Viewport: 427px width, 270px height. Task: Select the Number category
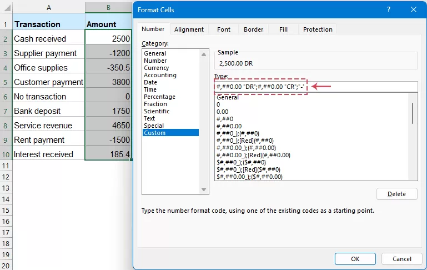[170, 61]
